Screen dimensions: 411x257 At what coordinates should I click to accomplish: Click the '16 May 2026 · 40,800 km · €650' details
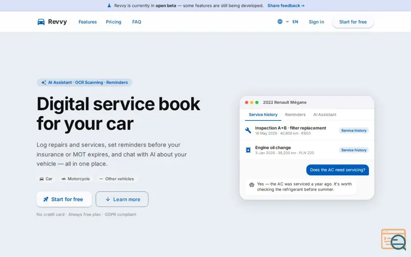coord(283,134)
